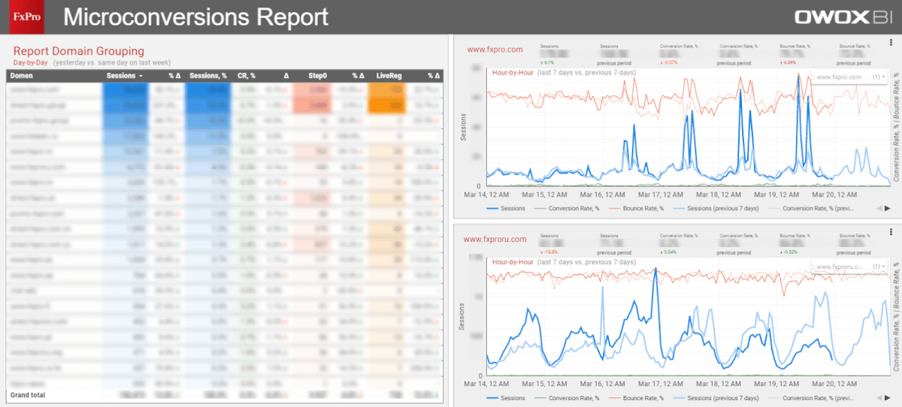The height and width of the screenshot is (407, 902).
Task: Click the -0.52% Bounce Rate change for fxproru.com
Action: tap(788, 252)
